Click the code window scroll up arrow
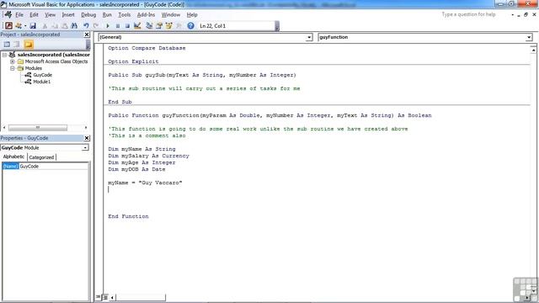The width and height of the screenshot is (539, 303). [x=533, y=50]
